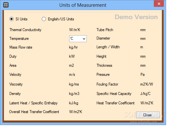The width and height of the screenshot is (170, 128).
Task: Click the Latent Heat / Specific Enthalpy label
Action: (x=33, y=103)
